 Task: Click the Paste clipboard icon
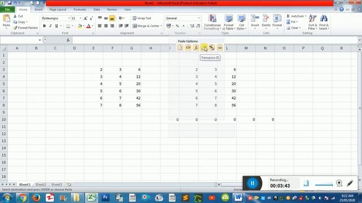tap(6, 19)
